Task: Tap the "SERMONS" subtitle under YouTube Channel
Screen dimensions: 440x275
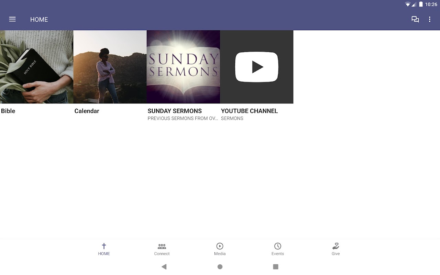Action: point(232,118)
